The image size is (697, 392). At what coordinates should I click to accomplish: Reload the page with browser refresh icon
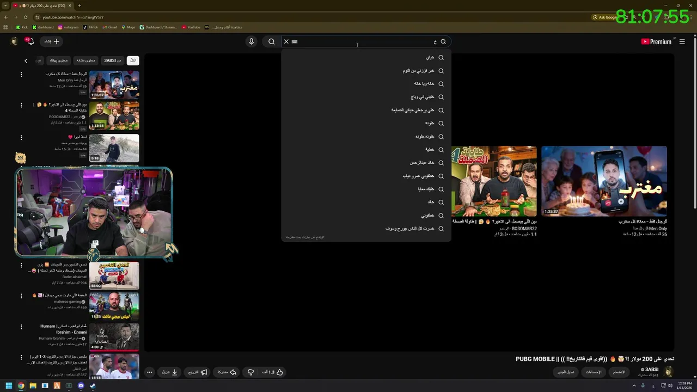26,17
